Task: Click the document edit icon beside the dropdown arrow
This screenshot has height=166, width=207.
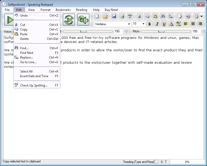Action: (x=196, y=16)
